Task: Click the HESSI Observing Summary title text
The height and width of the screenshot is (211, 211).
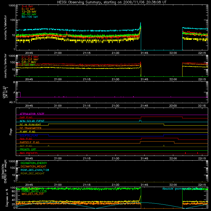Action: [x=112, y=2]
